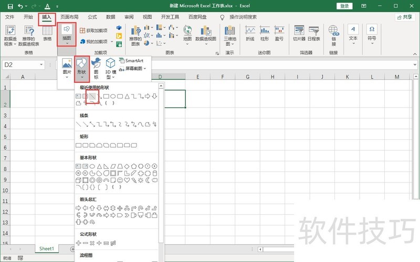The height and width of the screenshot is (262, 420).
Task: Pick the Multiplication Sign equation shape
Action: coord(92,243)
